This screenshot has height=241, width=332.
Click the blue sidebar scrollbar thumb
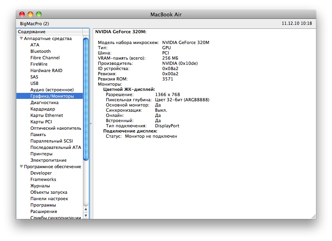(86, 98)
